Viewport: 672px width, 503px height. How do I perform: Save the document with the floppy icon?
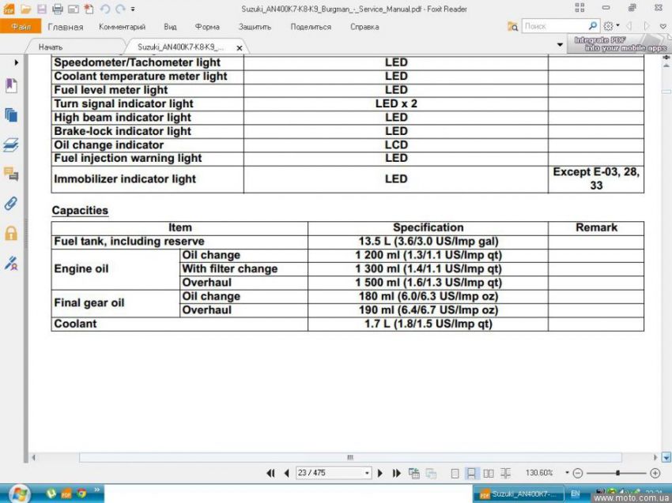42,9
